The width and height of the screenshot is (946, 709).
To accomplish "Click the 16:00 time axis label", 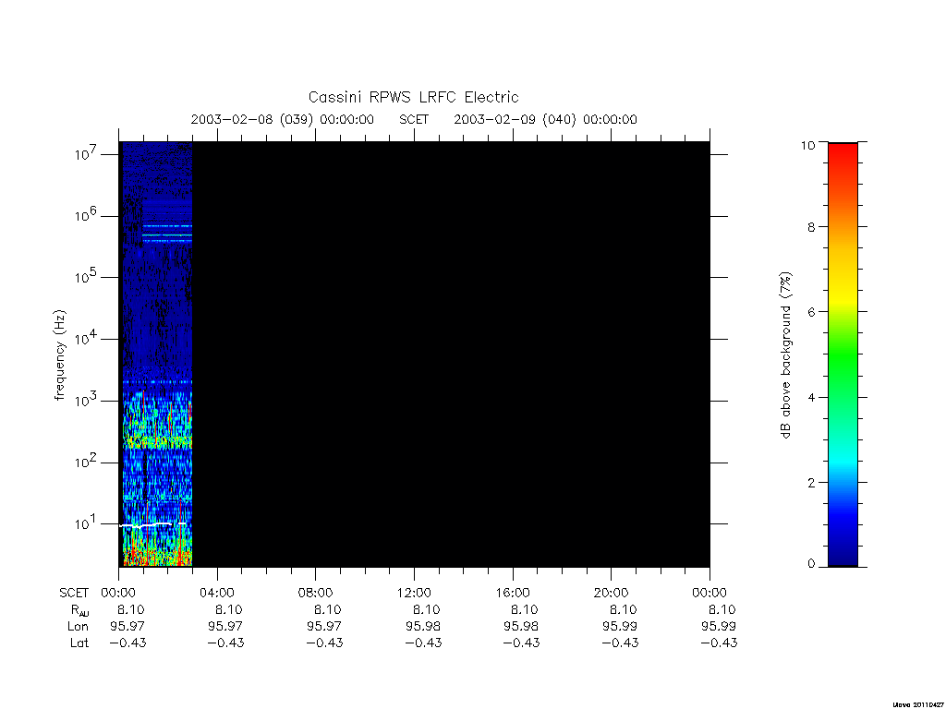I will [x=513, y=593].
